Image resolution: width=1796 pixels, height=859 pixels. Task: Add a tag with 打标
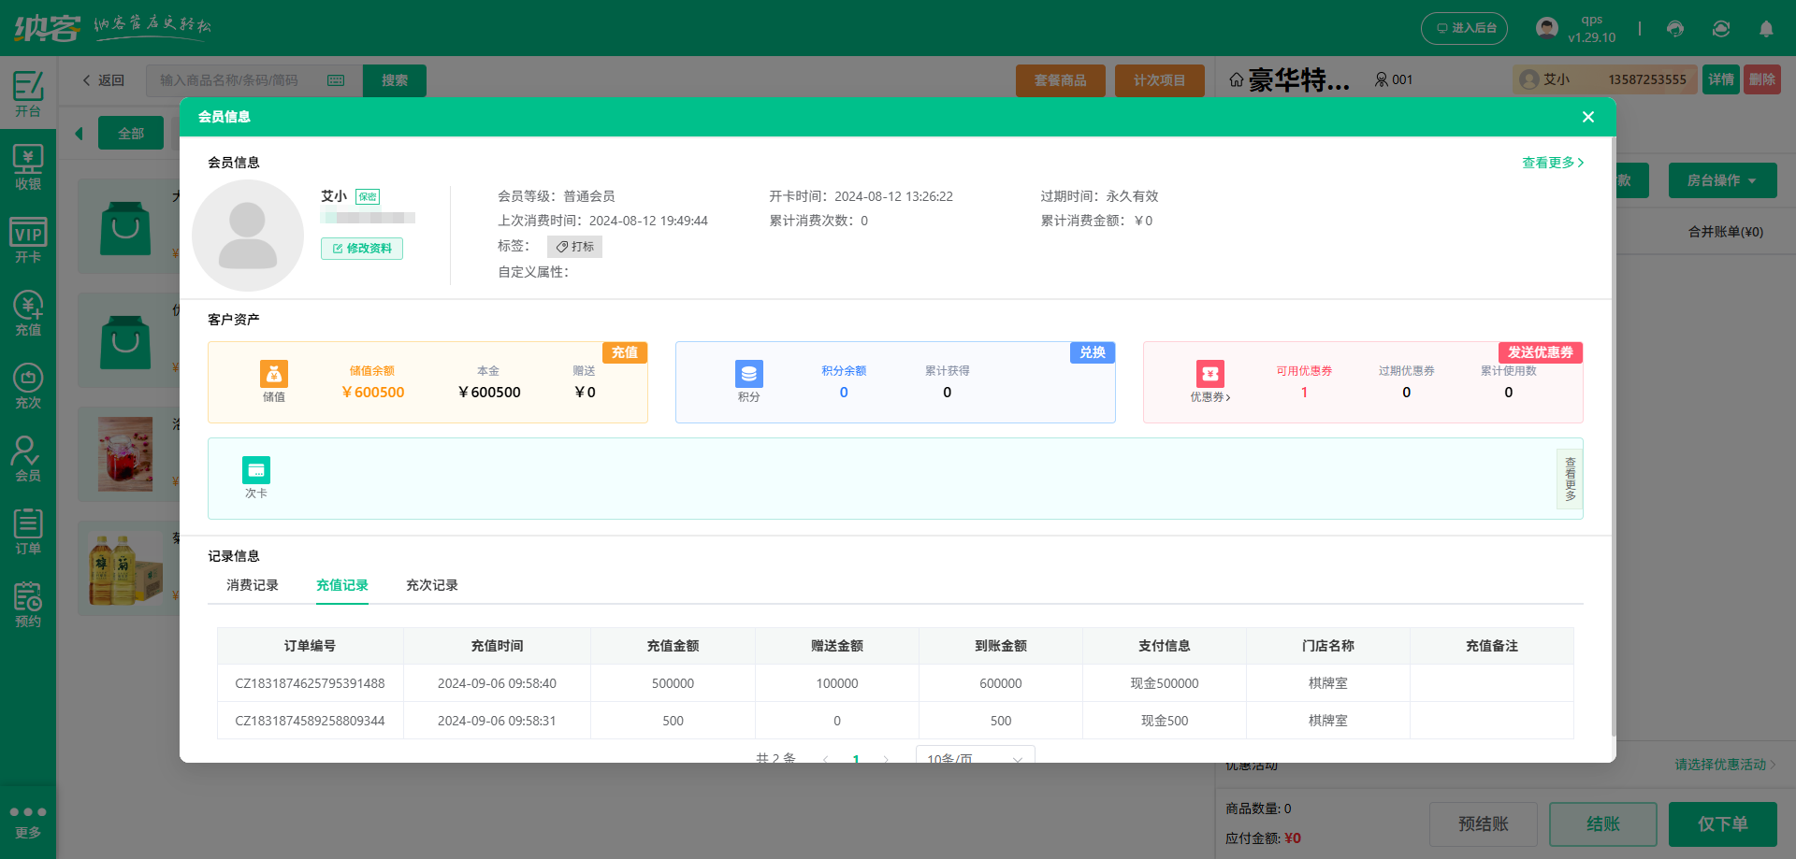(574, 247)
